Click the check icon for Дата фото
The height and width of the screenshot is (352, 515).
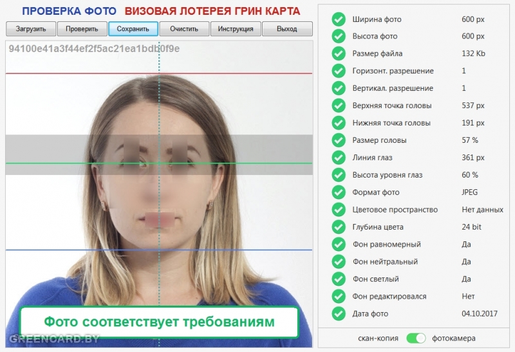(339, 313)
